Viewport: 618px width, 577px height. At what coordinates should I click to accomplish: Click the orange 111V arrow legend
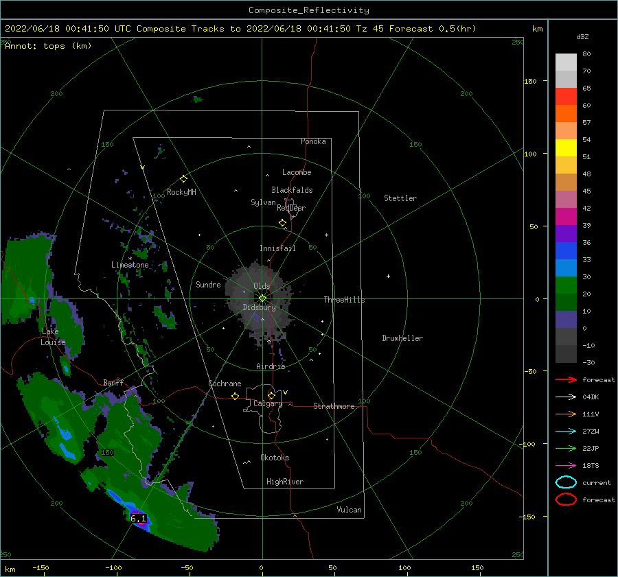coord(566,414)
